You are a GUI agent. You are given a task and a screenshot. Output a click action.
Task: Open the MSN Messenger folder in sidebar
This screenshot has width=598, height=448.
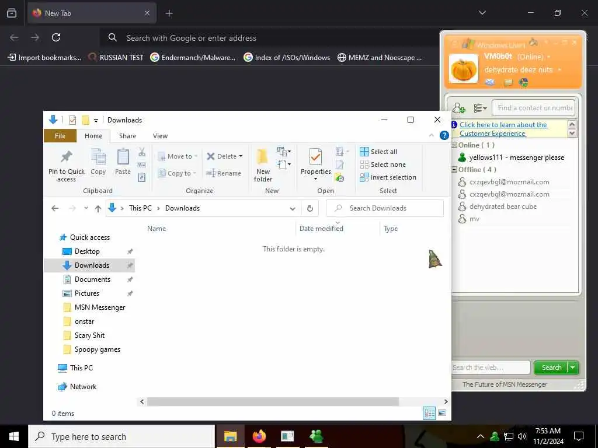click(100, 307)
